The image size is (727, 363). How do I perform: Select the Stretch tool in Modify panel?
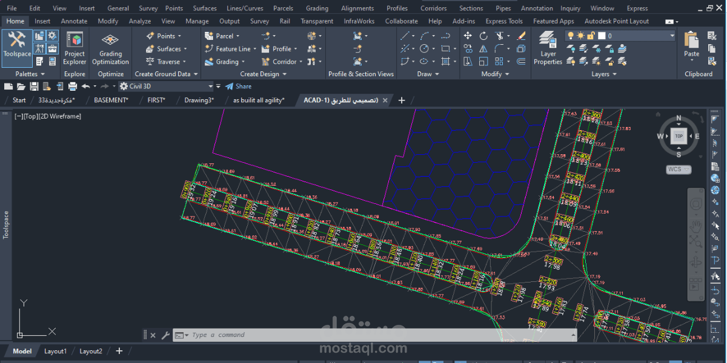468,61
